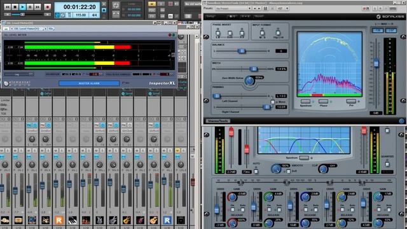Image resolution: width=407 pixels, height=229 pixels.
Task: Click the Phase button under StereoTools display
Action: click(x=323, y=101)
